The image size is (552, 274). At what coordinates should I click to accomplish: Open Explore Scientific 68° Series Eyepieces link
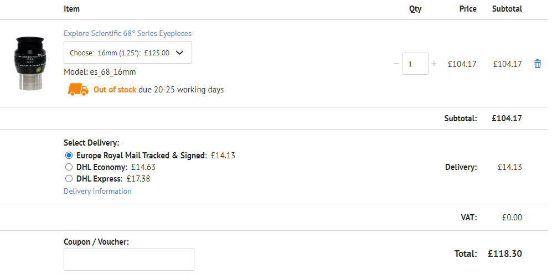pyautogui.click(x=127, y=33)
